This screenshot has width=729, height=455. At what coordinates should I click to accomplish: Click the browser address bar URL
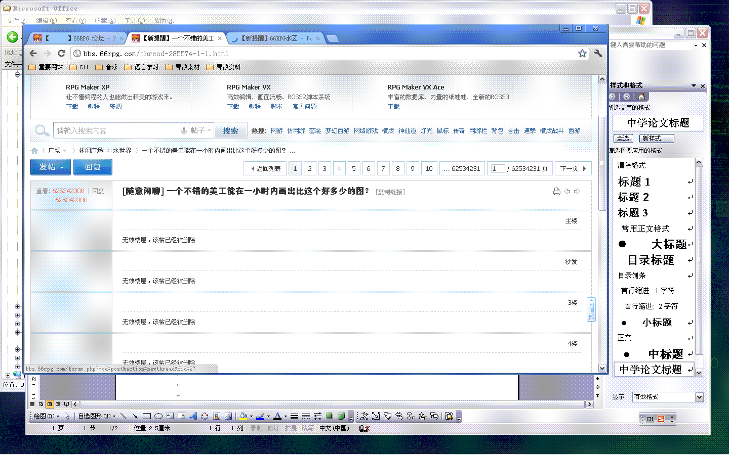pos(156,53)
